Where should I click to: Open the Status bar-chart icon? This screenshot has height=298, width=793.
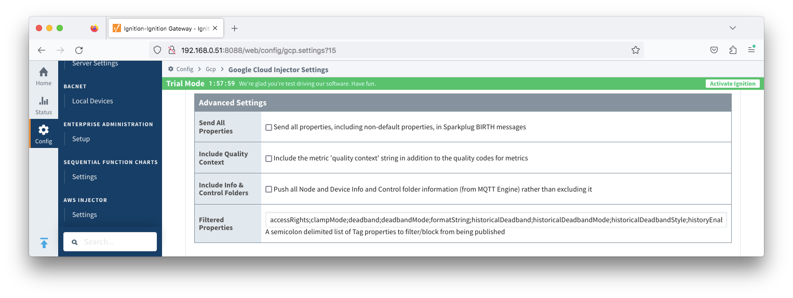tap(44, 105)
